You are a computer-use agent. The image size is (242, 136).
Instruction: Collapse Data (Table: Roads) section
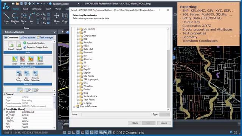tap(4, 109)
